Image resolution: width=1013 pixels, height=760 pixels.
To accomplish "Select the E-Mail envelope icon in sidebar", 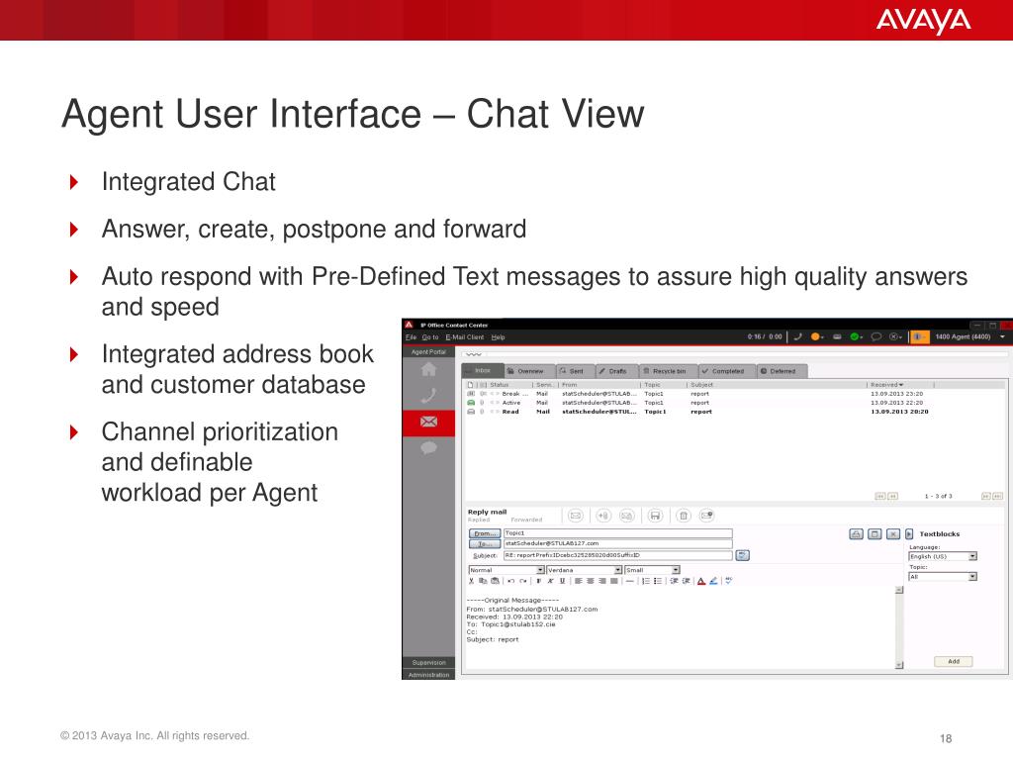I will point(428,422).
